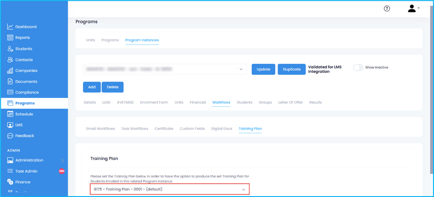
Task: Go to the AVETMISS tab
Action: (x=125, y=102)
